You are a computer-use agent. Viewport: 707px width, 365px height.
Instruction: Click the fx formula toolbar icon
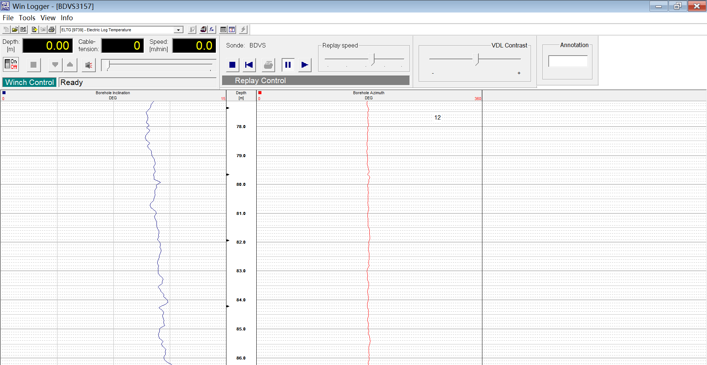[212, 29]
